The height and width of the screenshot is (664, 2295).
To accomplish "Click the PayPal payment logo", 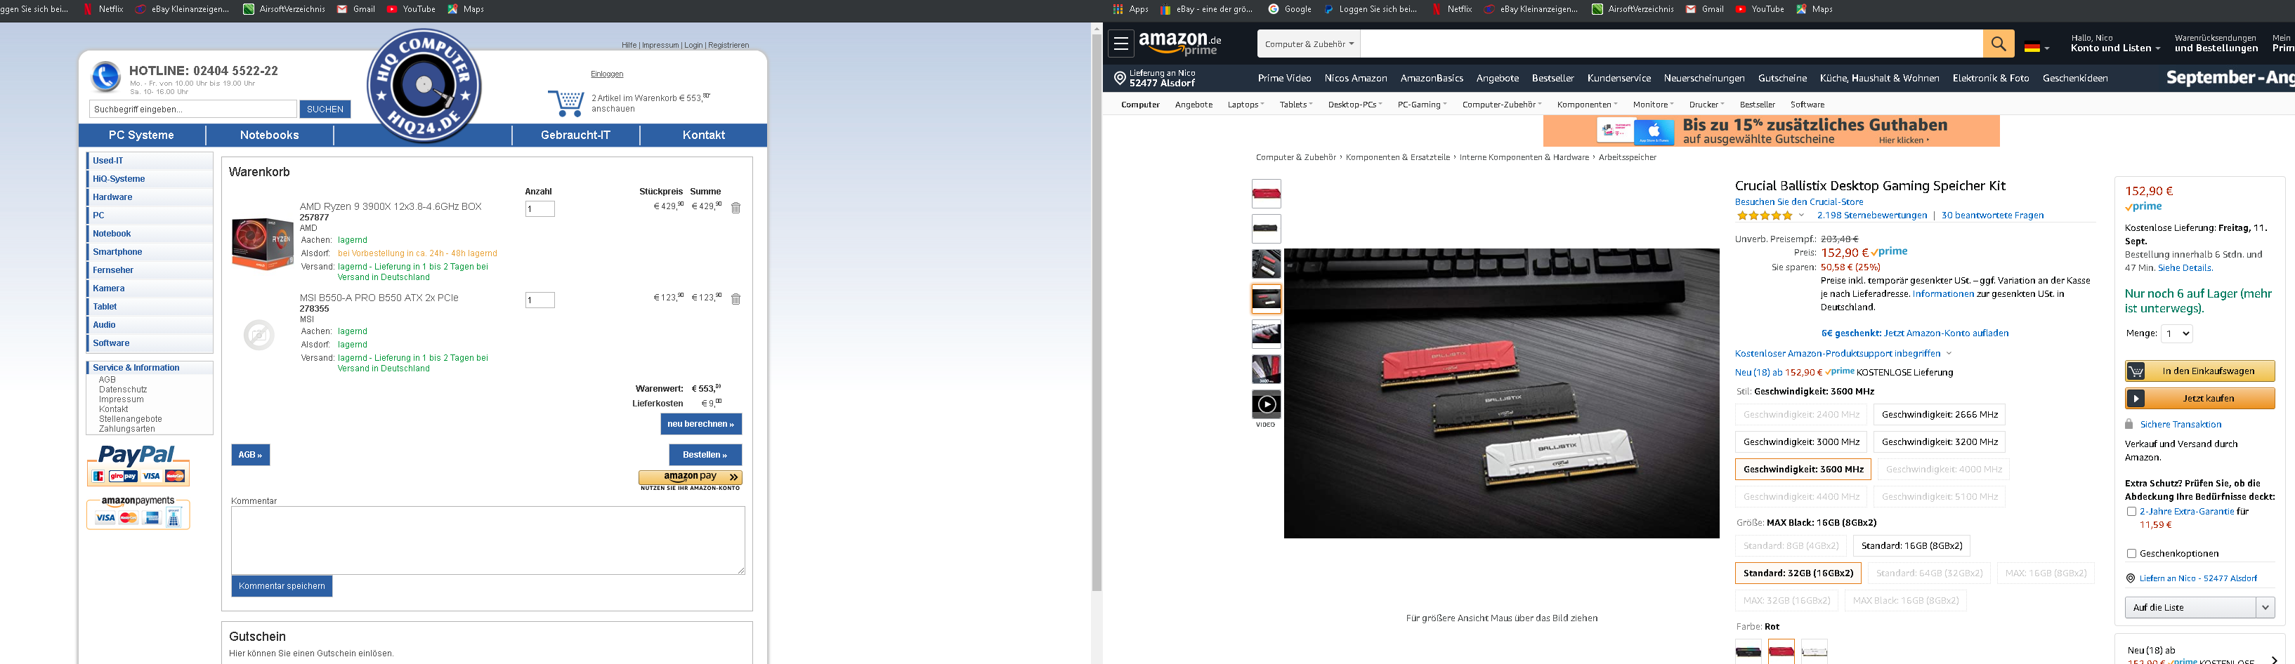I will point(138,465).
